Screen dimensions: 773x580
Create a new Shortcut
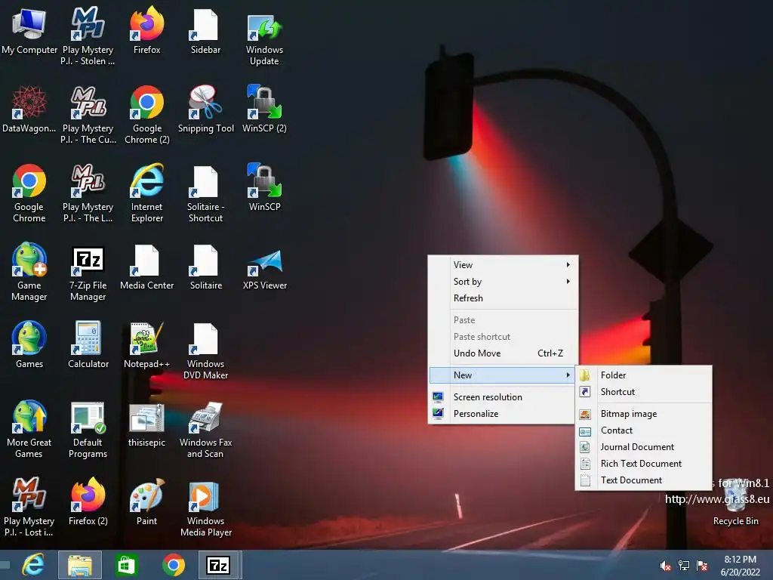tap(643, 392)
